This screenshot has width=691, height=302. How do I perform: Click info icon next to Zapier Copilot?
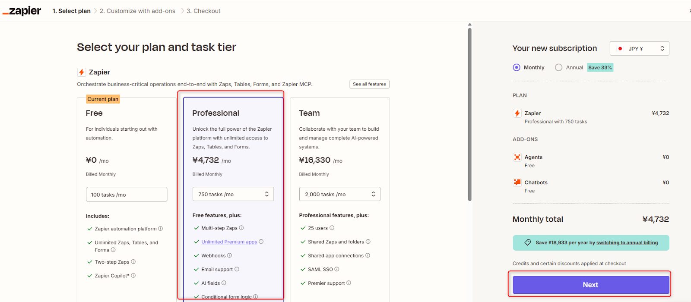133,276
